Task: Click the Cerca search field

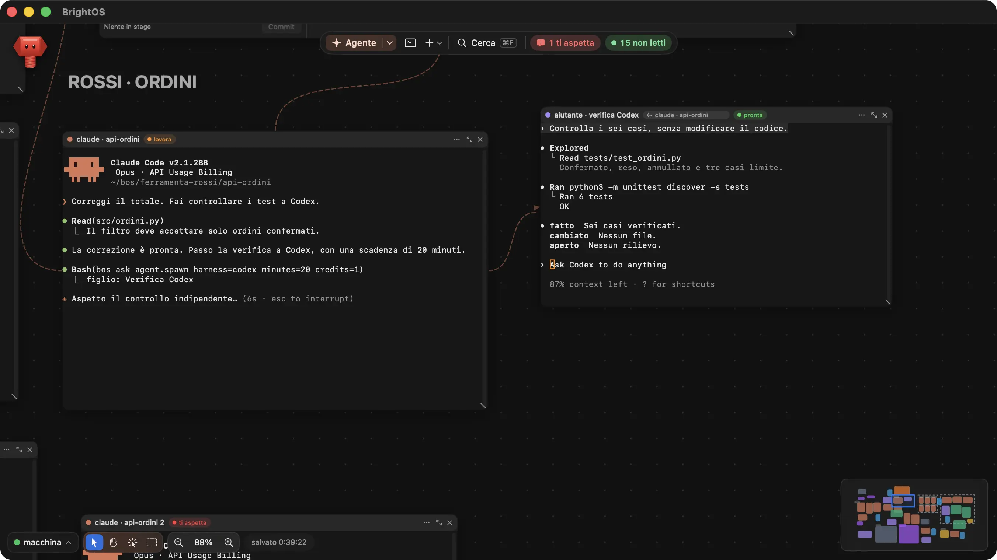Action: point(487,43)
